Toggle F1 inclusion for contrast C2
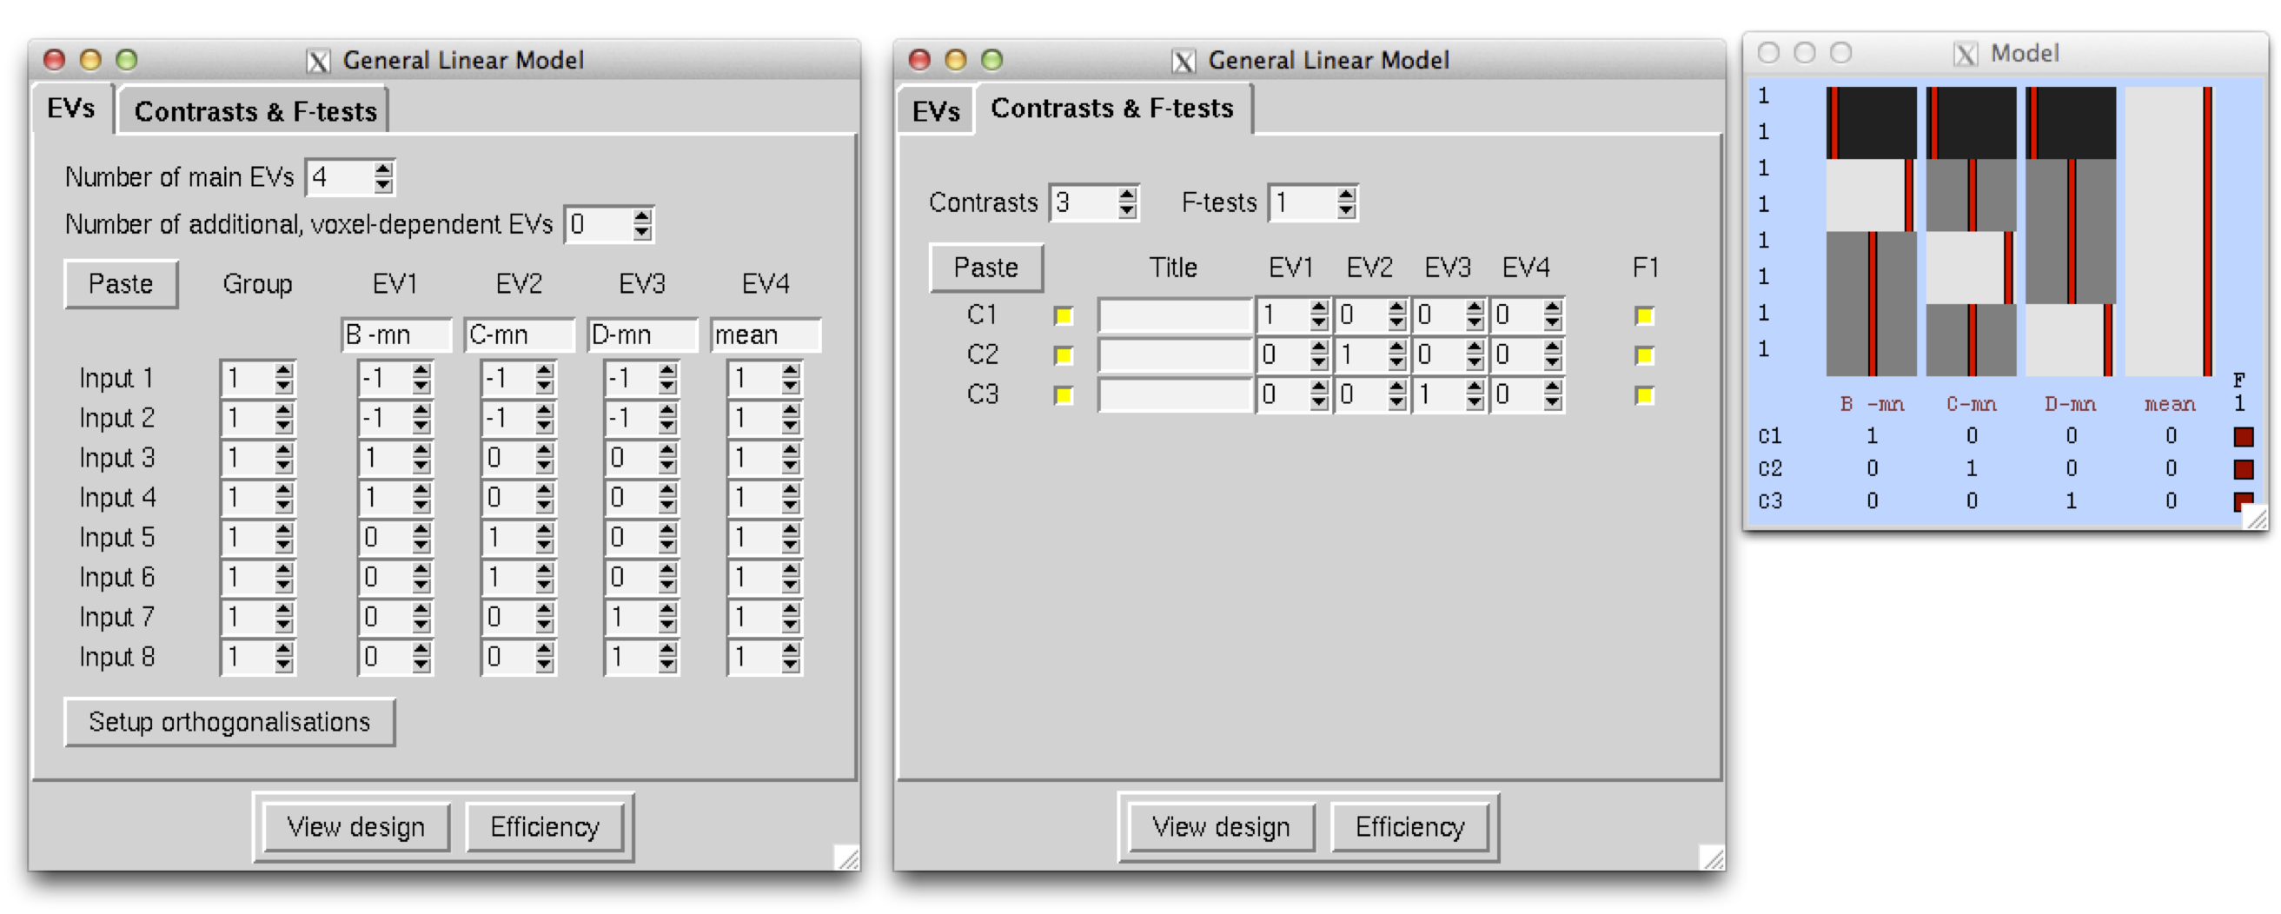2281x914 pixels. click(1645, 355)
